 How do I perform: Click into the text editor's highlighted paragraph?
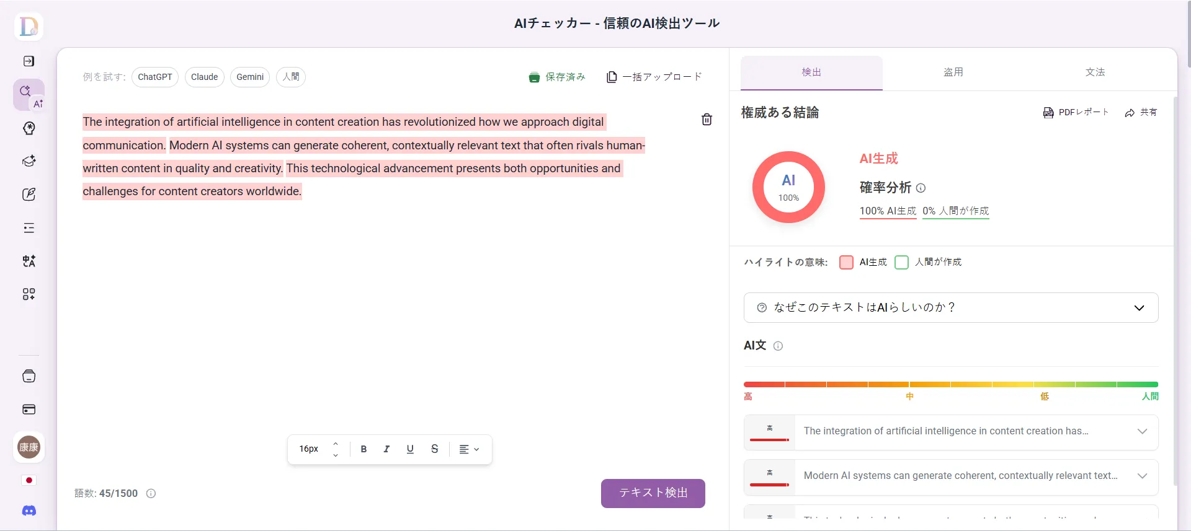click(x=364, y=157)
